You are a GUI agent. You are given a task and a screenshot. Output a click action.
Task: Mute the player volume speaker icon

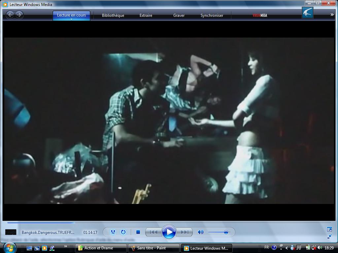click(200, 232)
